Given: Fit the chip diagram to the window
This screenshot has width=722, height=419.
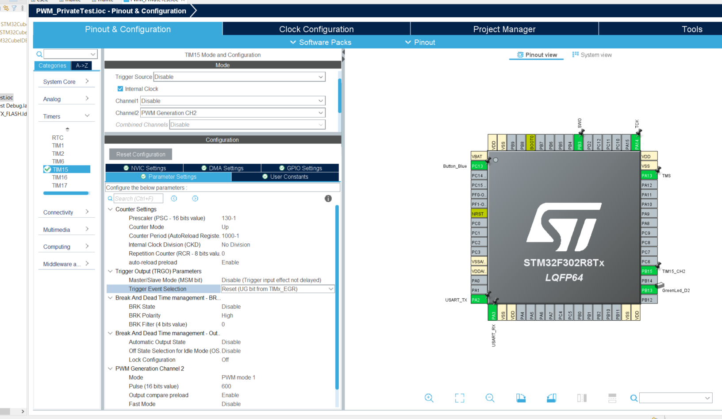Looking at the screenshot, I should pyautogui.click(x=459, y=398).
